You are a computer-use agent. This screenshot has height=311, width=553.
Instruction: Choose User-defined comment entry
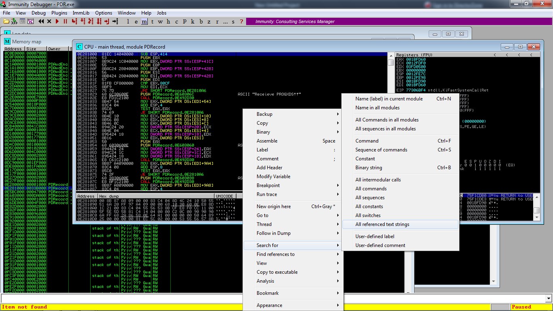click(x=400, y=245)
